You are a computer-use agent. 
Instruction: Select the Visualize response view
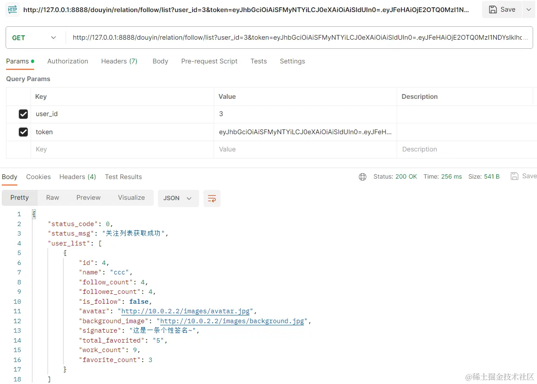(x=131, y=198)
